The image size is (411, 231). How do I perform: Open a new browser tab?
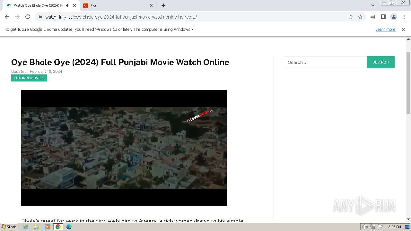coord(163,5)
